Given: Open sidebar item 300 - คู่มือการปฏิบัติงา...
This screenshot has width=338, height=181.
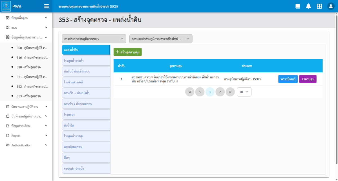Looking at the screenshot, I should pos(32,48).
